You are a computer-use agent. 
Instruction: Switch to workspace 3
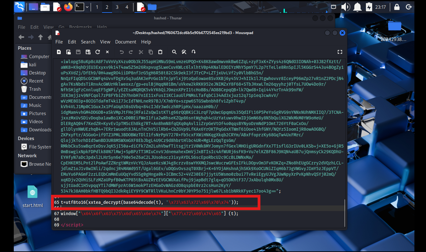click(117, 7)
